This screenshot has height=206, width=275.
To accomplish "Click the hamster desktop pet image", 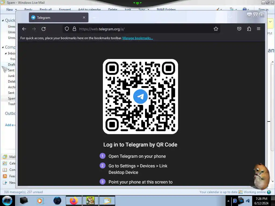I will 262,176.
